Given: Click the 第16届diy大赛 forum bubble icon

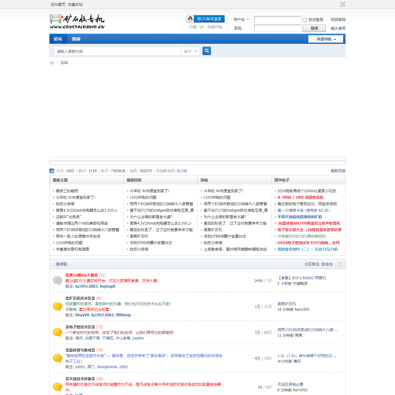Looking at the screenshot, I should [x=57, y=281].
